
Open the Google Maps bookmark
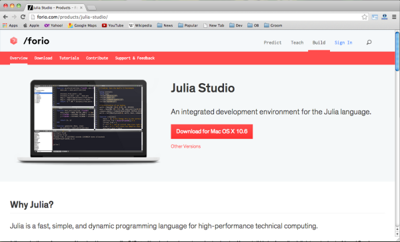tap(83, 25)
